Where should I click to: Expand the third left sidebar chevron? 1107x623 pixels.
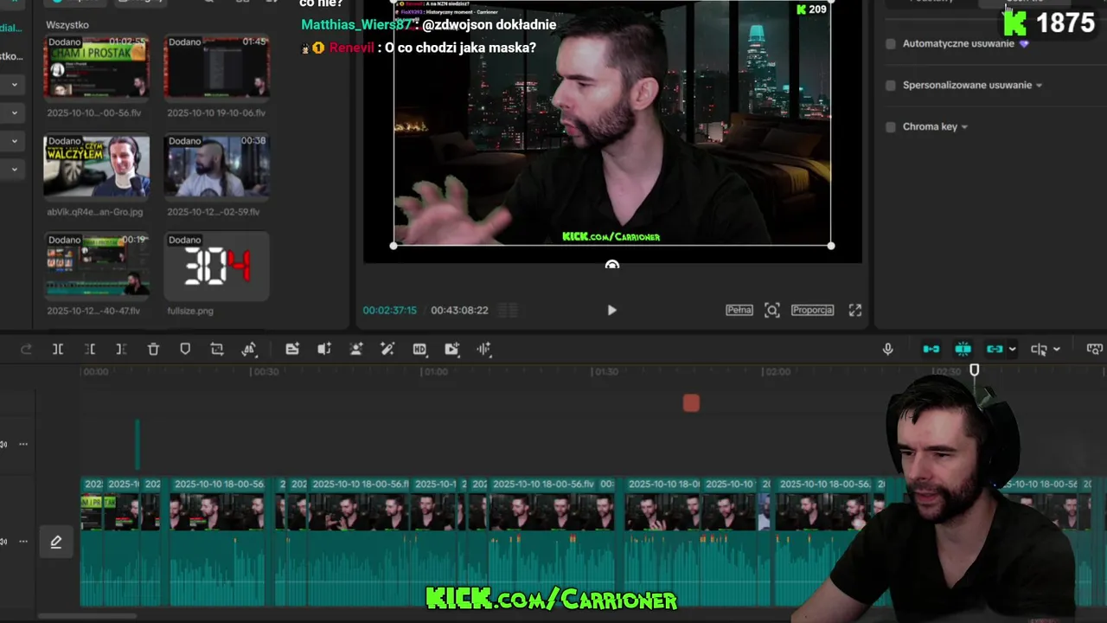click(x=15, y=141)
